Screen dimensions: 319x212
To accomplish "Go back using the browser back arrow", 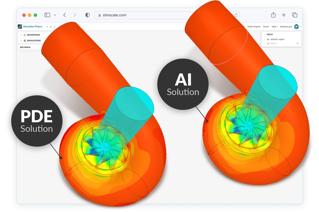I will [x=65, y=15].
